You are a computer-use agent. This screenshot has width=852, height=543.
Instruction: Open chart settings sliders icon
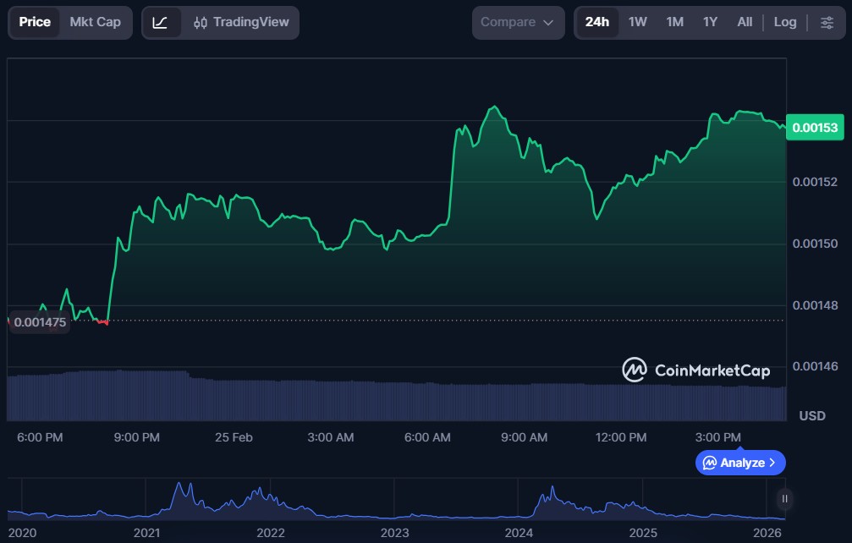click(827, 22)
